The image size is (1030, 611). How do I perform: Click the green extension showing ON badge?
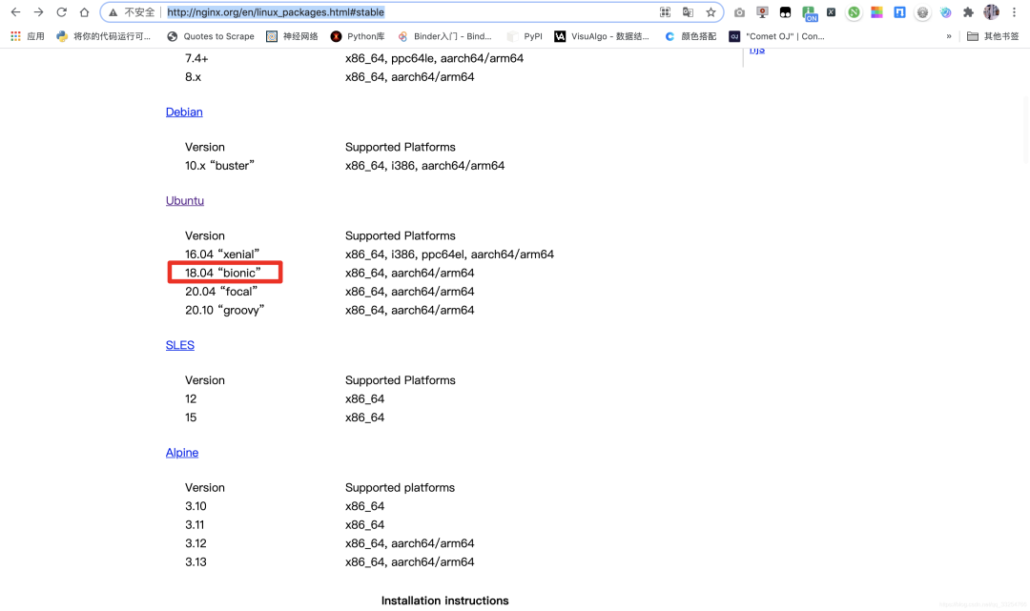[809, 12]
